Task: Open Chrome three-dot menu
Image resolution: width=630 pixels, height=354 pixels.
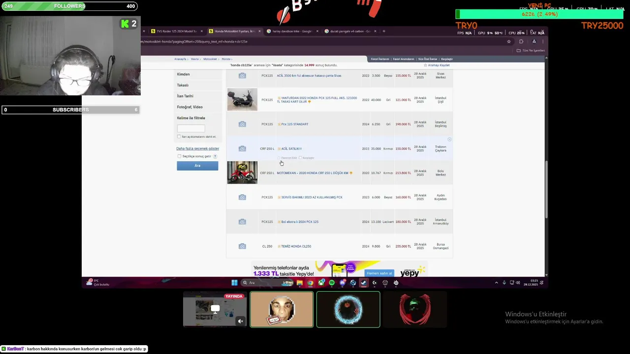Action: point(543,41)
